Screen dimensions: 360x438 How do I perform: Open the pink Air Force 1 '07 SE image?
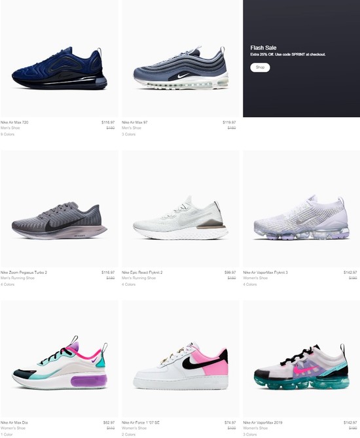point(180,359)
